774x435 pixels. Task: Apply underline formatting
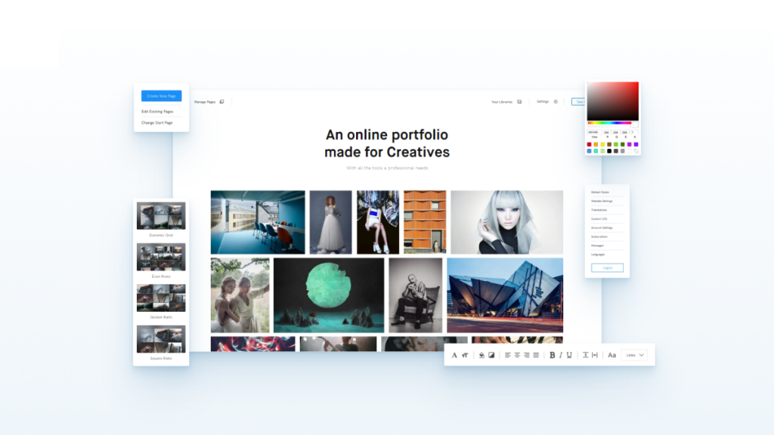point(568,355)
